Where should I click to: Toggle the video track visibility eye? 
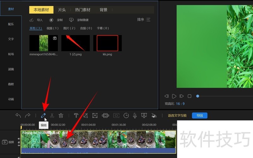click(x=19, y=145)
